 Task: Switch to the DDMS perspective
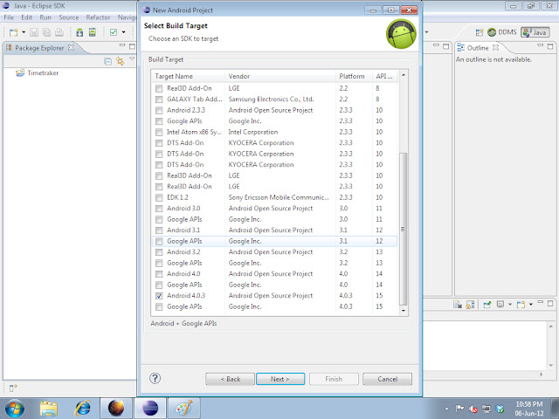point(502,32)
